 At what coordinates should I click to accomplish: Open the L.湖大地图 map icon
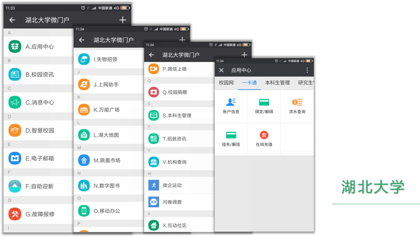(x=84, y=135)
